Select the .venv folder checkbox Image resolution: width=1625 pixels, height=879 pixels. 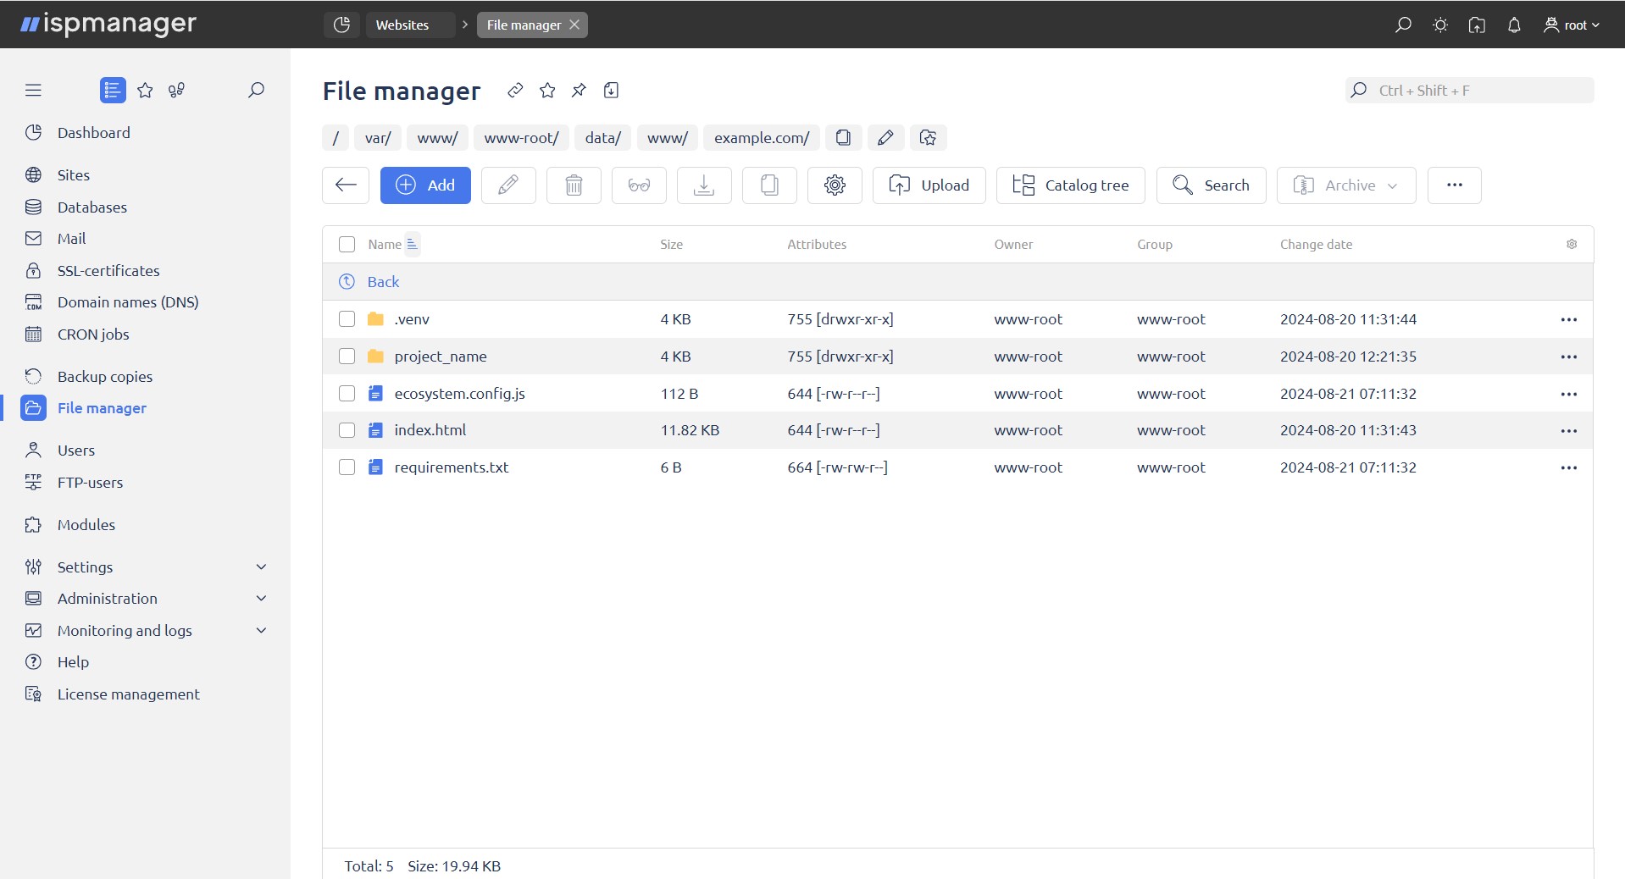(x=347, y=319)
